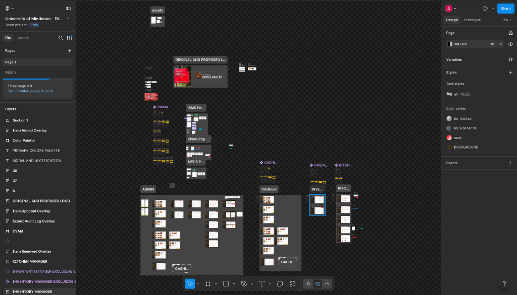Open the Help question mark button
Screen dimensions: 517x295
tap(504, 284)
